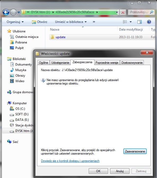Select Pobrane in the favorites list

pos(21,42)
